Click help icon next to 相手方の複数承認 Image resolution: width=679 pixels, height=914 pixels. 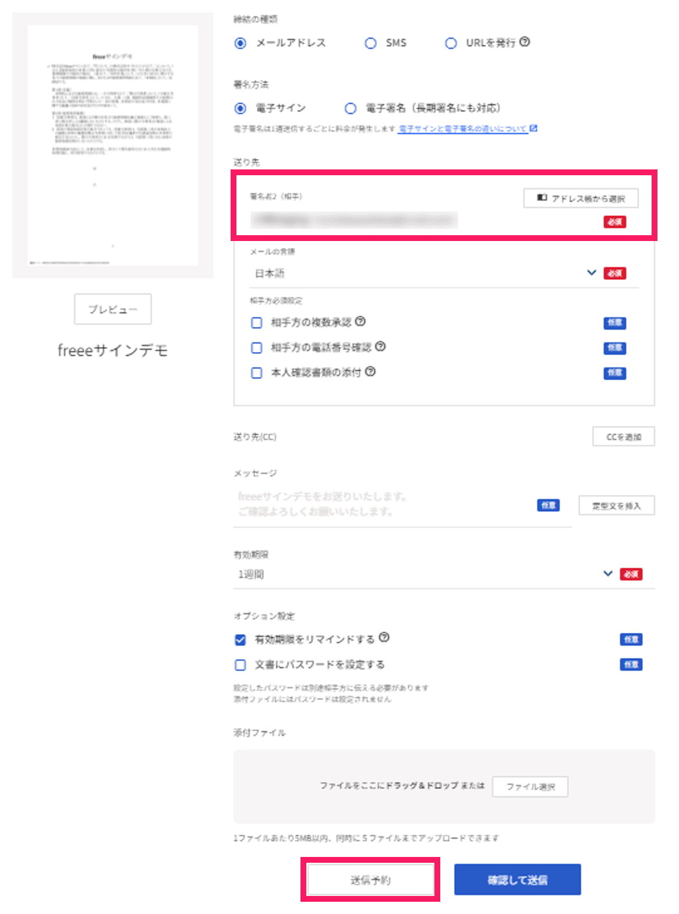[x=360, y=321]
